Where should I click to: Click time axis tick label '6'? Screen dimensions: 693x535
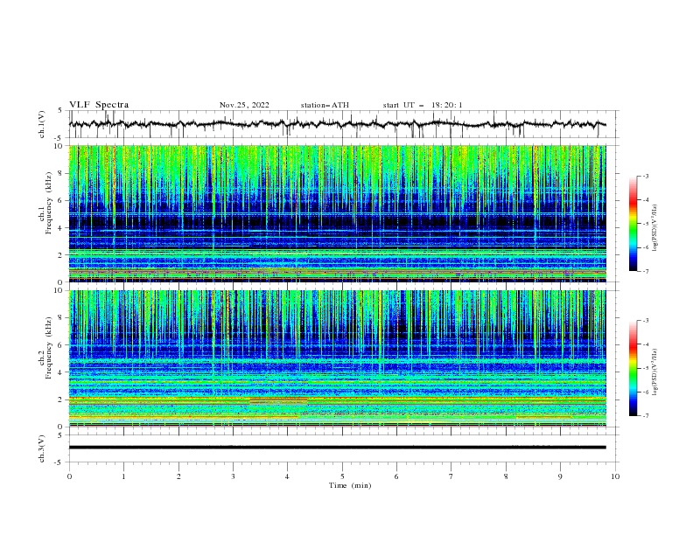[396, 476]
